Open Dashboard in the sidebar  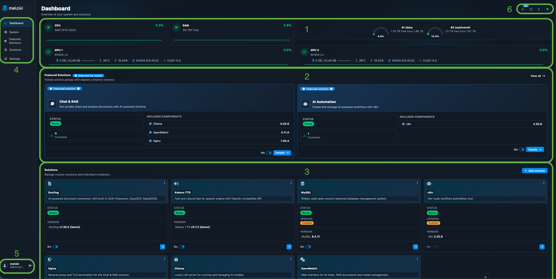(17, 23)
